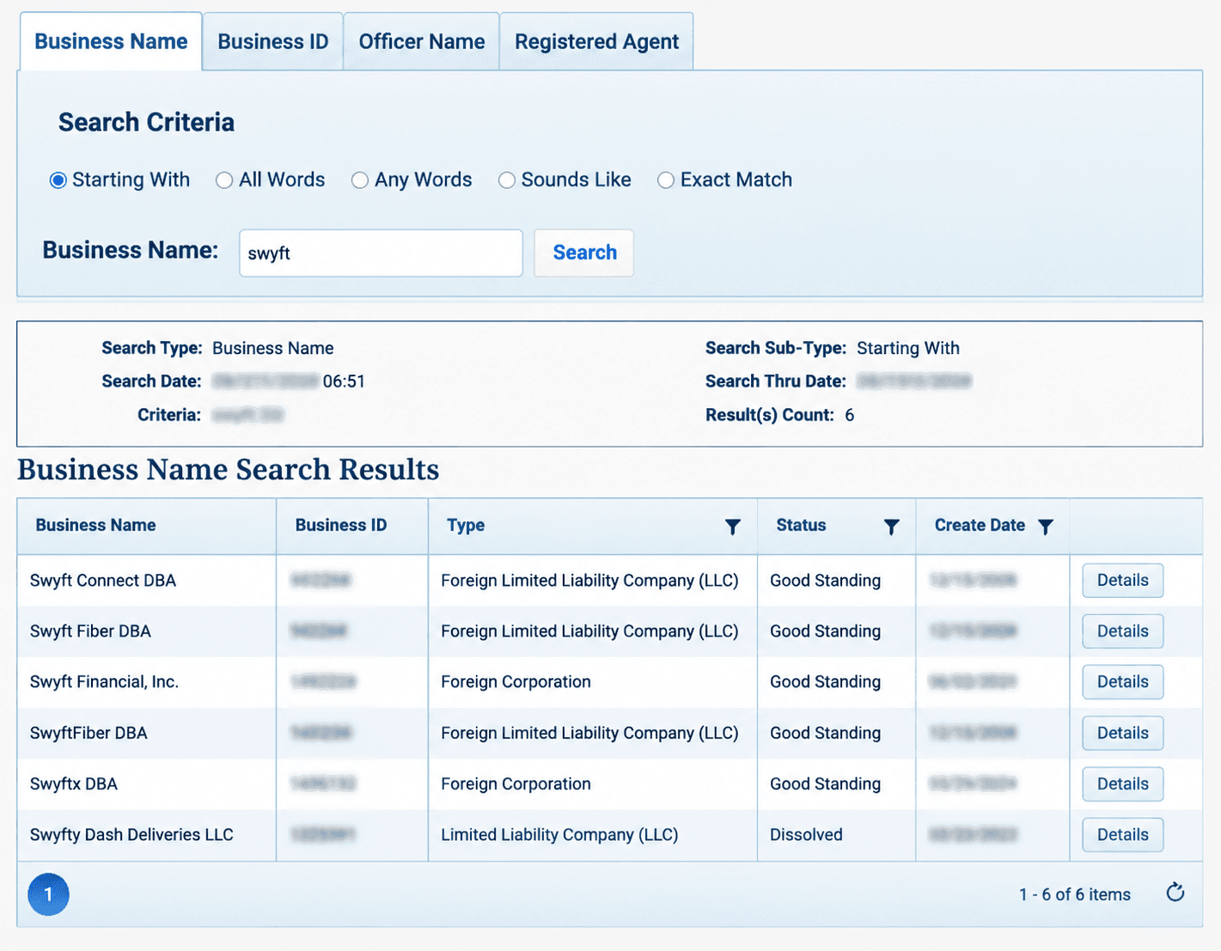Open Details for Swyfty Dash Deliveries LLC
This screenshot has height=951, width=1221.
pyautogui.click(x=1122, y=834)
